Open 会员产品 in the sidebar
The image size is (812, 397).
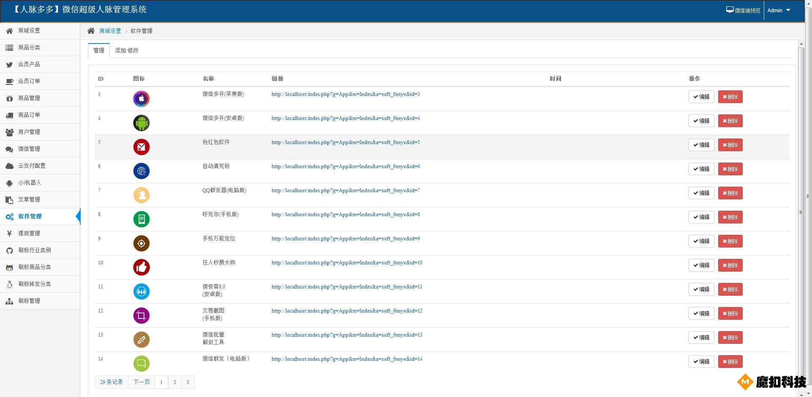[40, 65]
